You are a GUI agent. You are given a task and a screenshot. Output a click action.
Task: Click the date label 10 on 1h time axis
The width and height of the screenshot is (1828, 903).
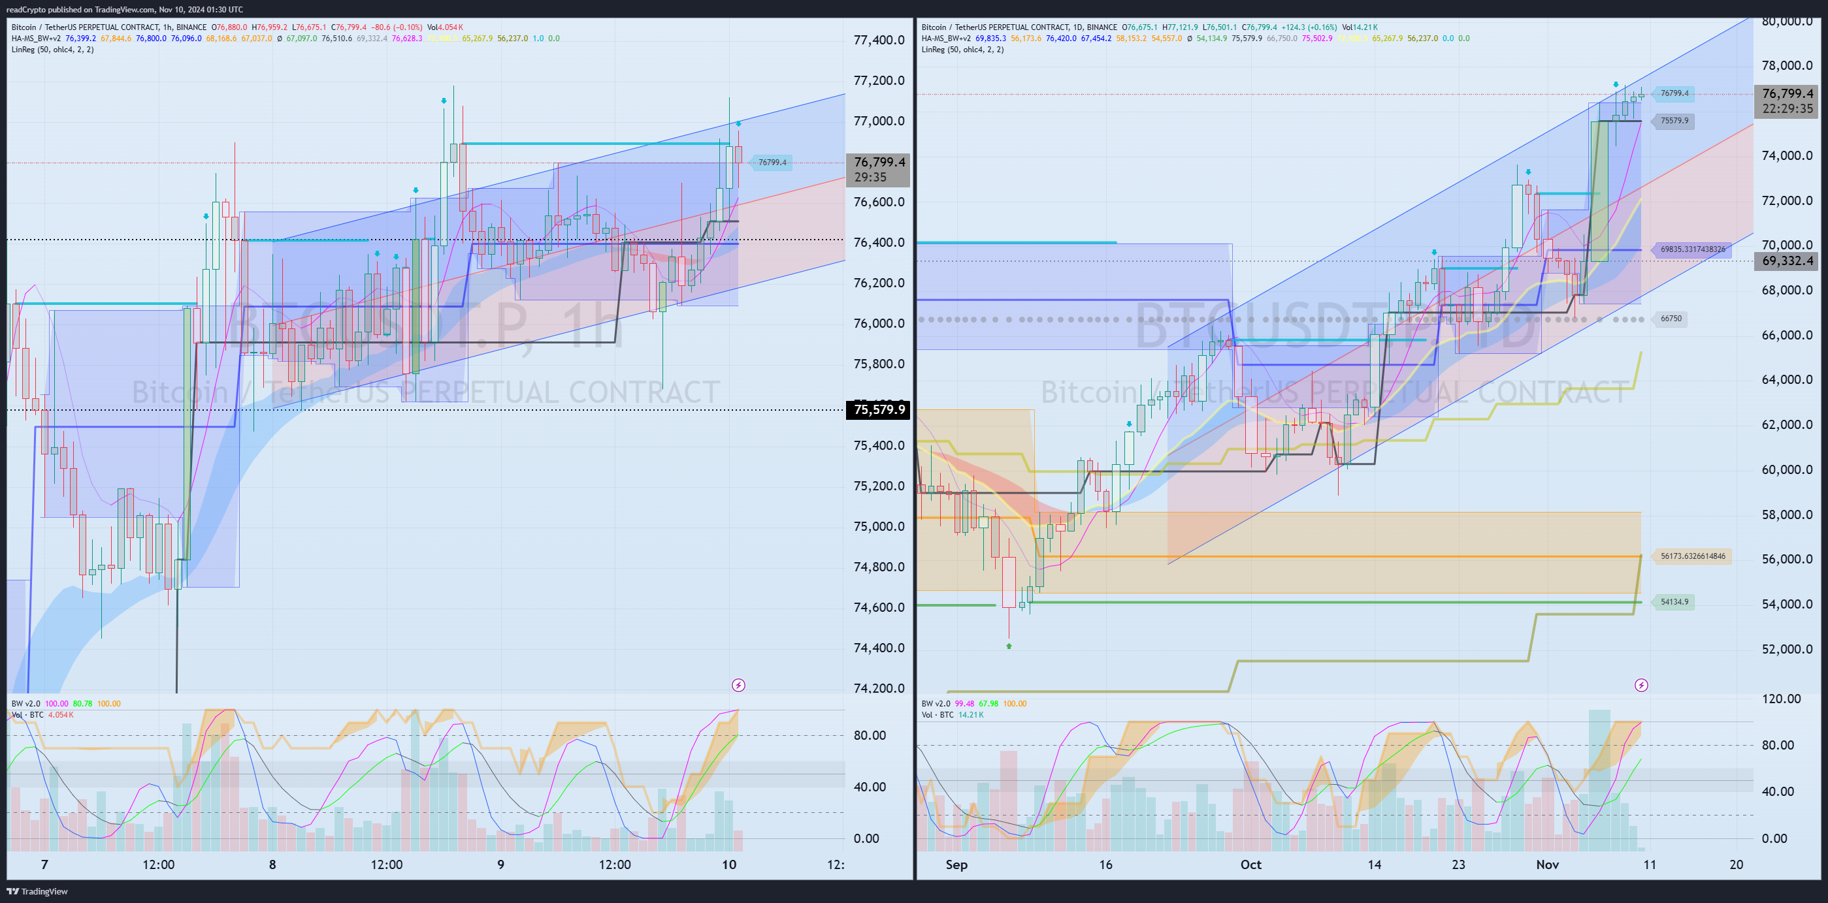tap(729, 864)
